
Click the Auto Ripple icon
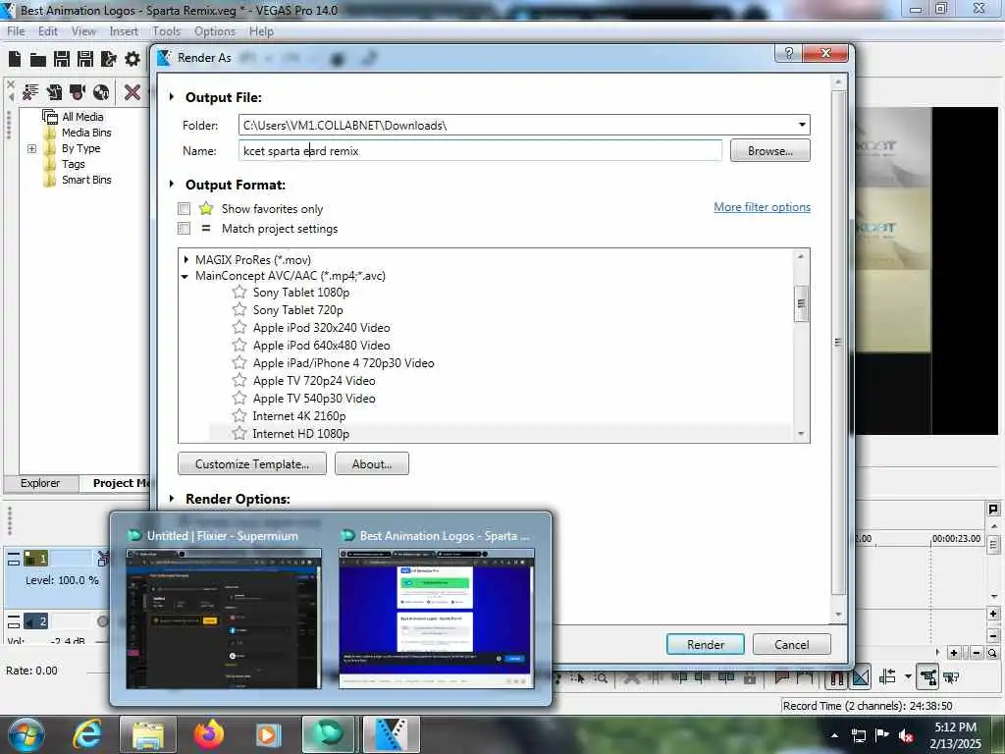point(888,676)
